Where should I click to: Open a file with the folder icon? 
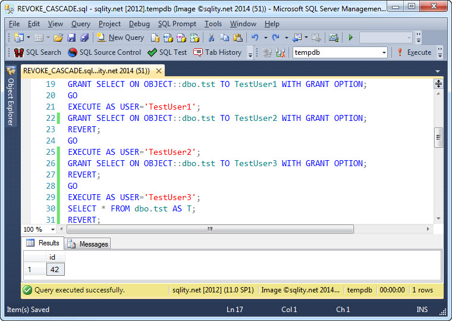tap(58, 38)
